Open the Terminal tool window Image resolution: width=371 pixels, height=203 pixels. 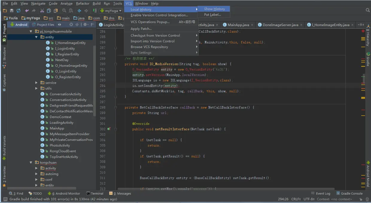click(x=95, y=193)
